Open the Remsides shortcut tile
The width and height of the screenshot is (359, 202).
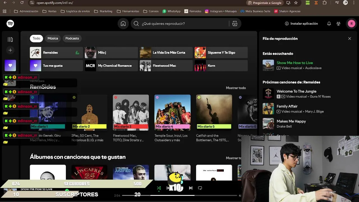pyautogui.click(x=56, y=52)
